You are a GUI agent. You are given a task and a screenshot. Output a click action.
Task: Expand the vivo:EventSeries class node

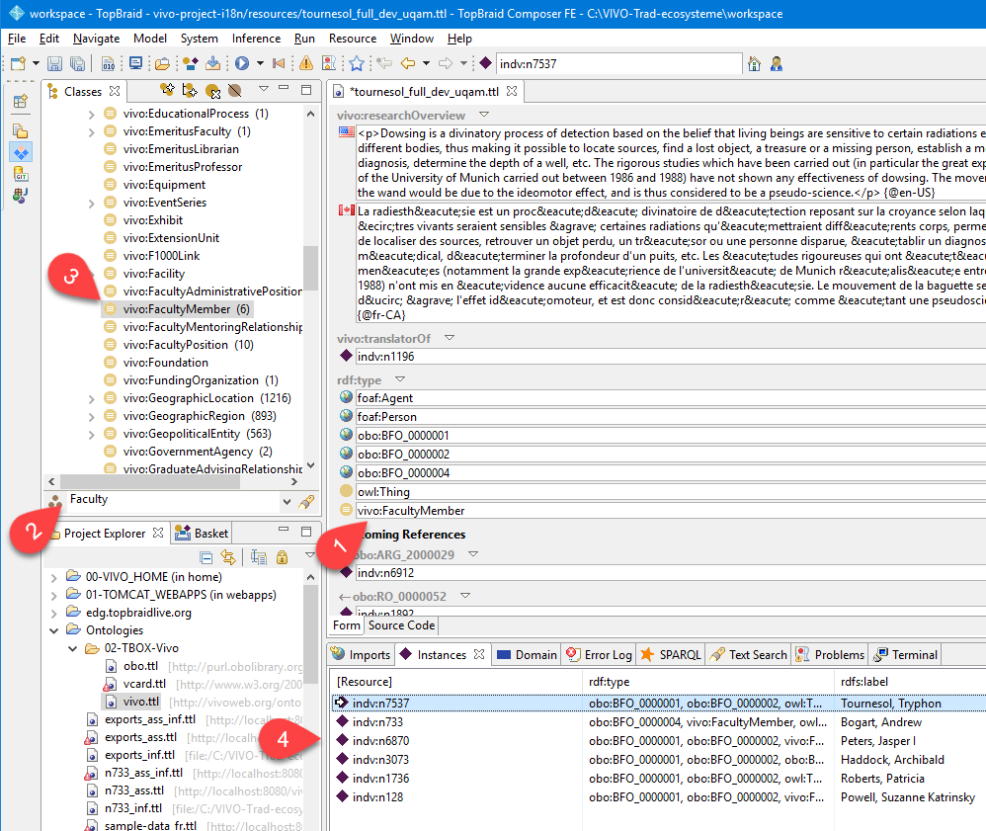(91, 204)
